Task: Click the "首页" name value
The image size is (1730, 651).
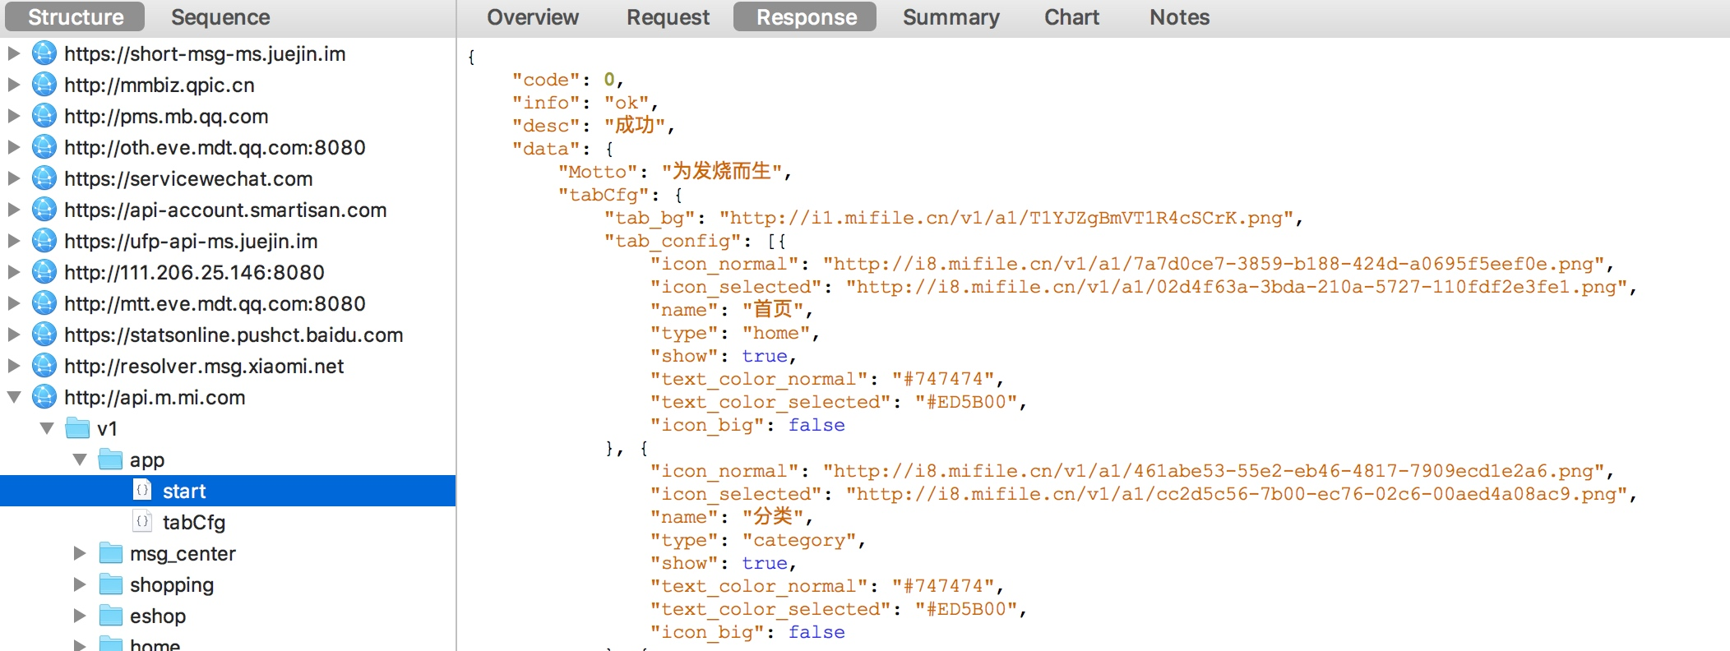Action: [773, 310]
